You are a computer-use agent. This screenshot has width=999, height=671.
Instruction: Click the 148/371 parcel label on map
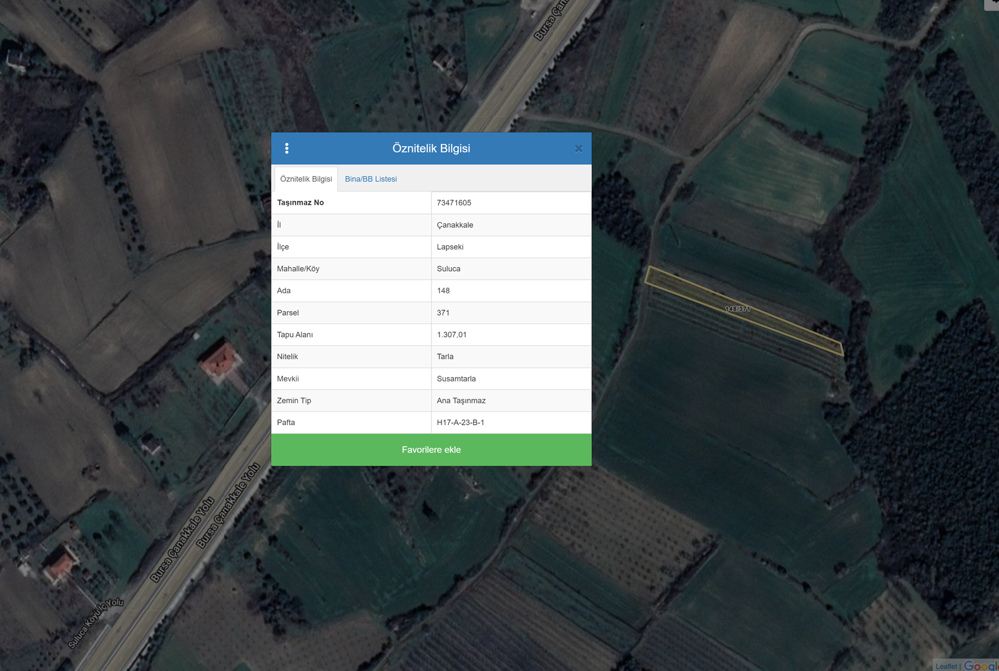[737, 309]
